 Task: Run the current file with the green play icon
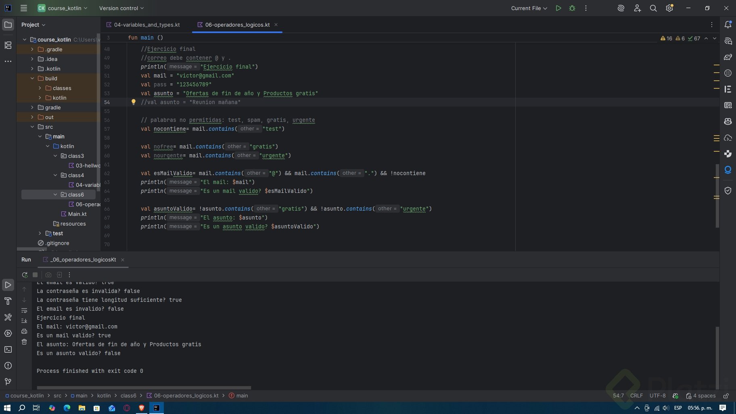tap(558, 8)
